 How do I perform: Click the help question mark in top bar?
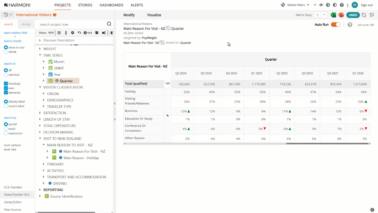[x=342, y=5]
